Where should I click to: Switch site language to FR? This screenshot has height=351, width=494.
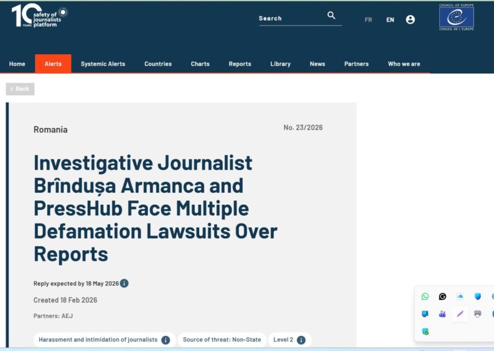click(x=368, y=20)
